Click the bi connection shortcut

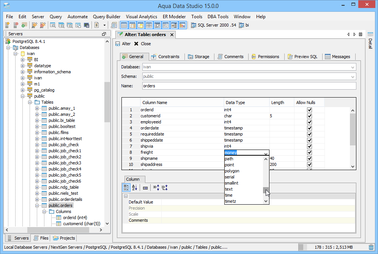coord(244,25)
